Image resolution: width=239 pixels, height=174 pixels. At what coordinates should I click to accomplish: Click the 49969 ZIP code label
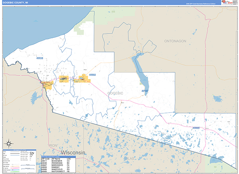[x=196, y=128]
